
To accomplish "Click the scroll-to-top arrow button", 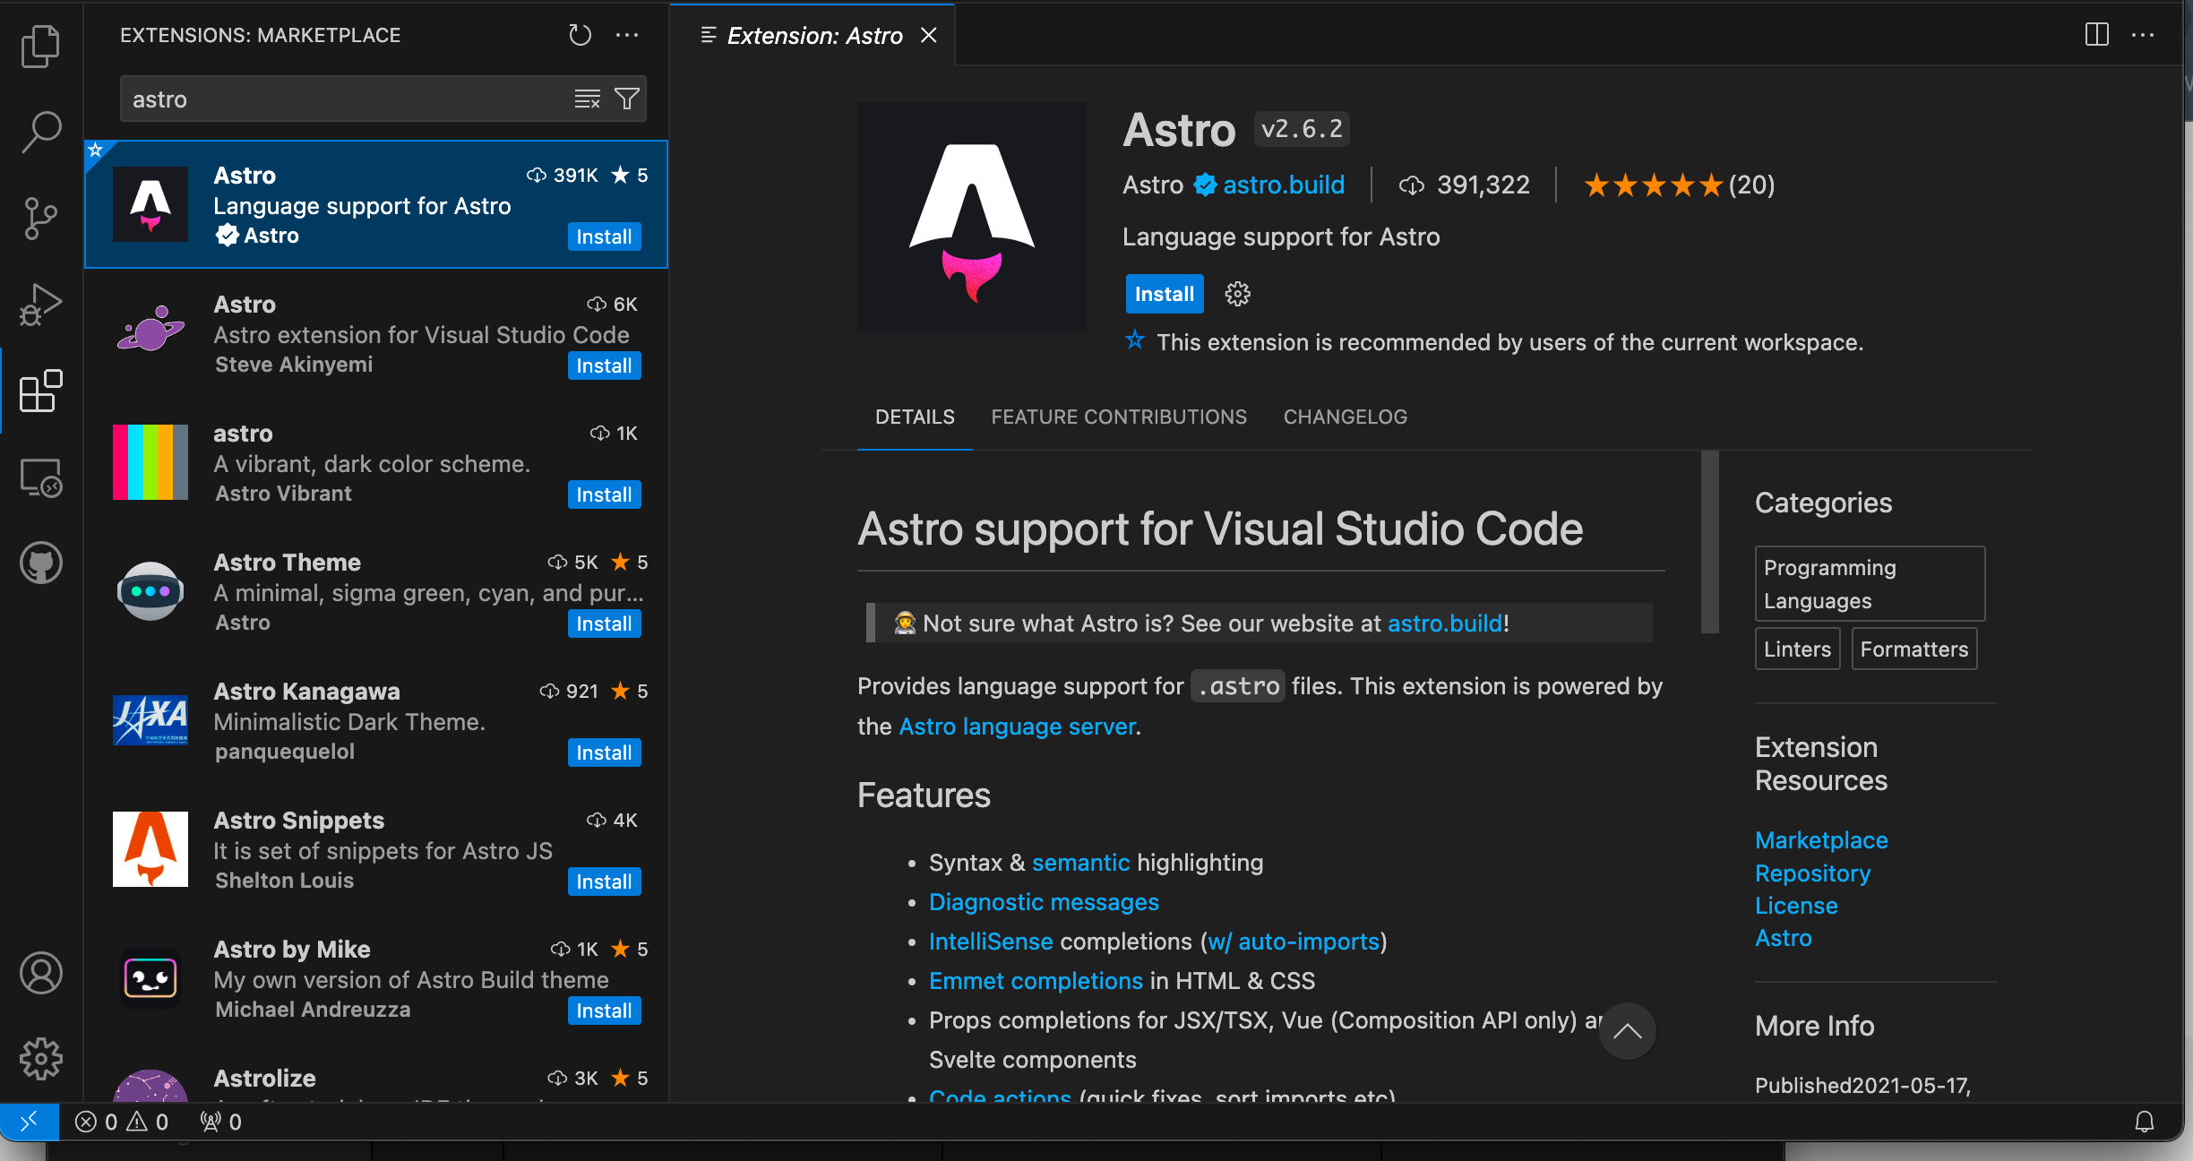I will (1628, 1031).
